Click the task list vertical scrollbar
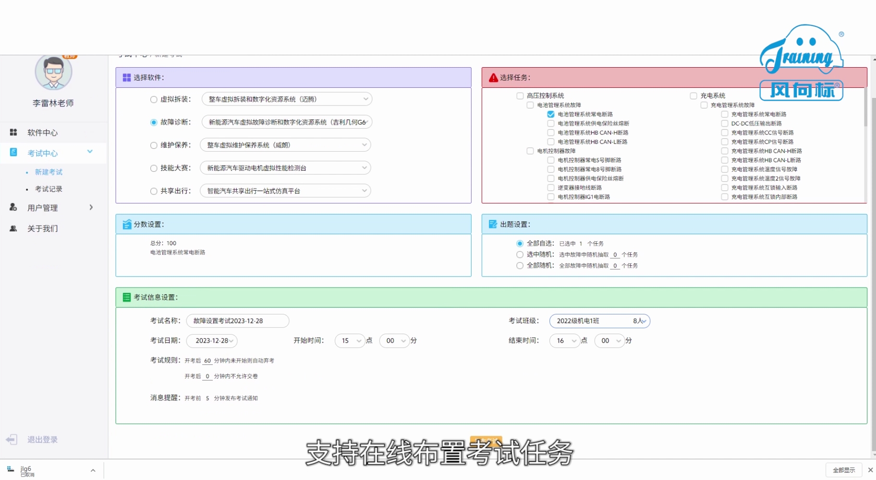Image resolution: width=876 pixels, height=480 pixels. pos(865,108)
